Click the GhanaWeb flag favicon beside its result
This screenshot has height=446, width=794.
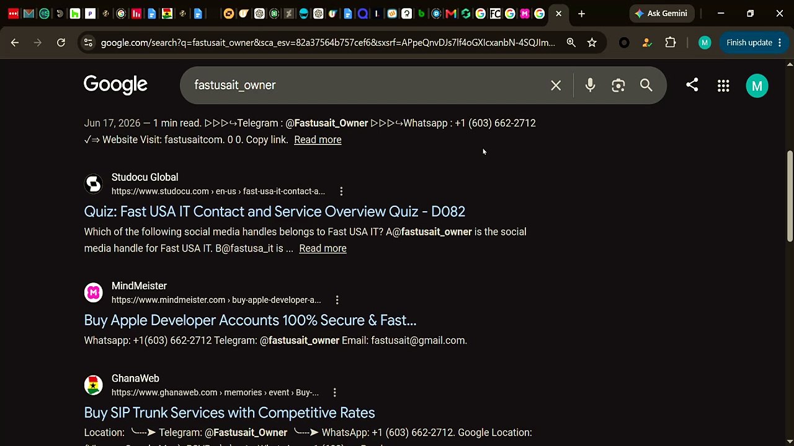coord(93,385)
